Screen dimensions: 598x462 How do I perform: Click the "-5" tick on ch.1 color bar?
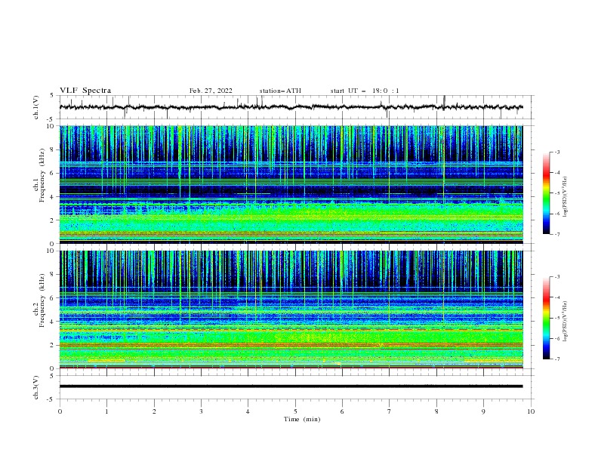[556, 193]
